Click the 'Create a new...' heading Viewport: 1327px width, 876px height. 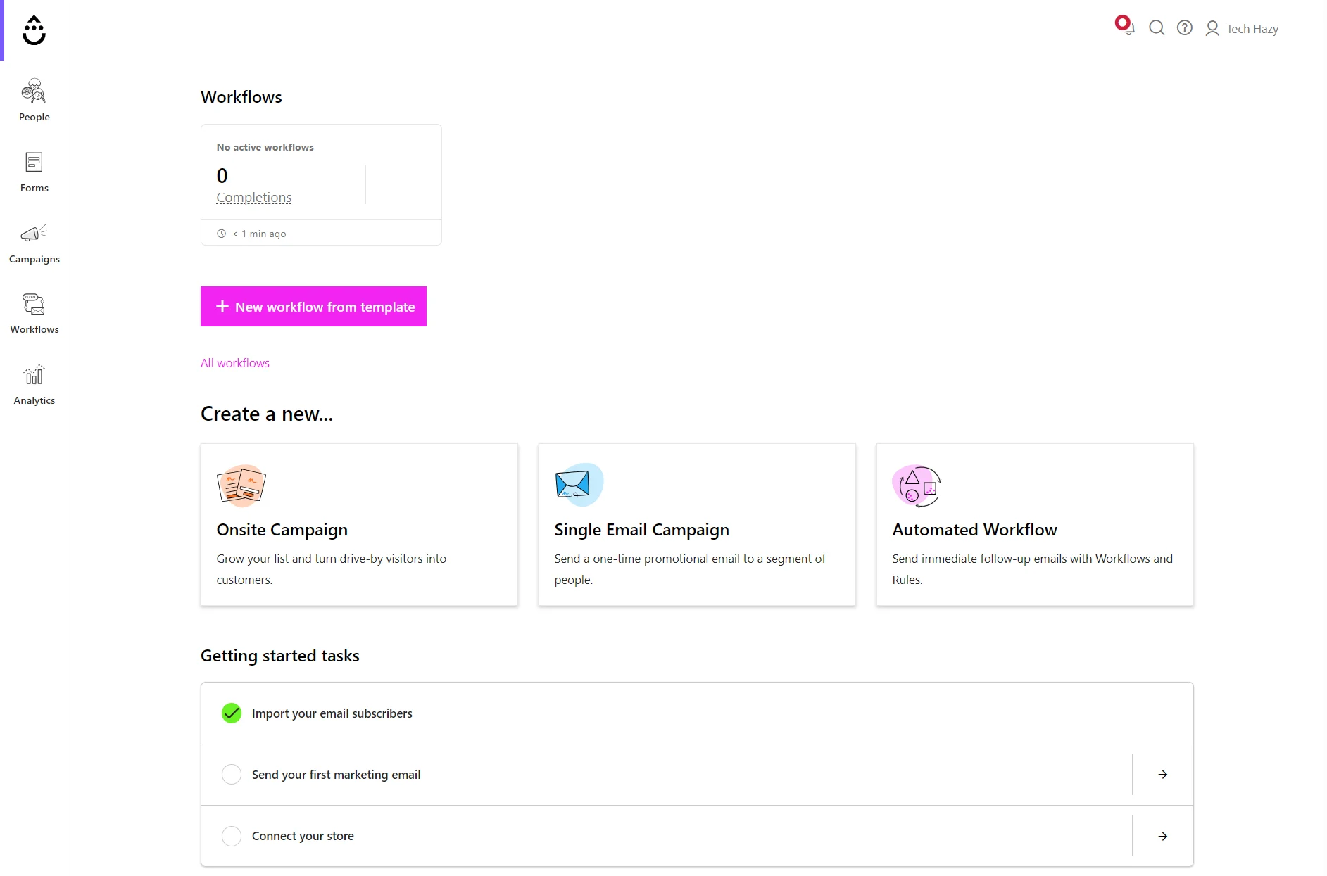click(x=267, y=414)
